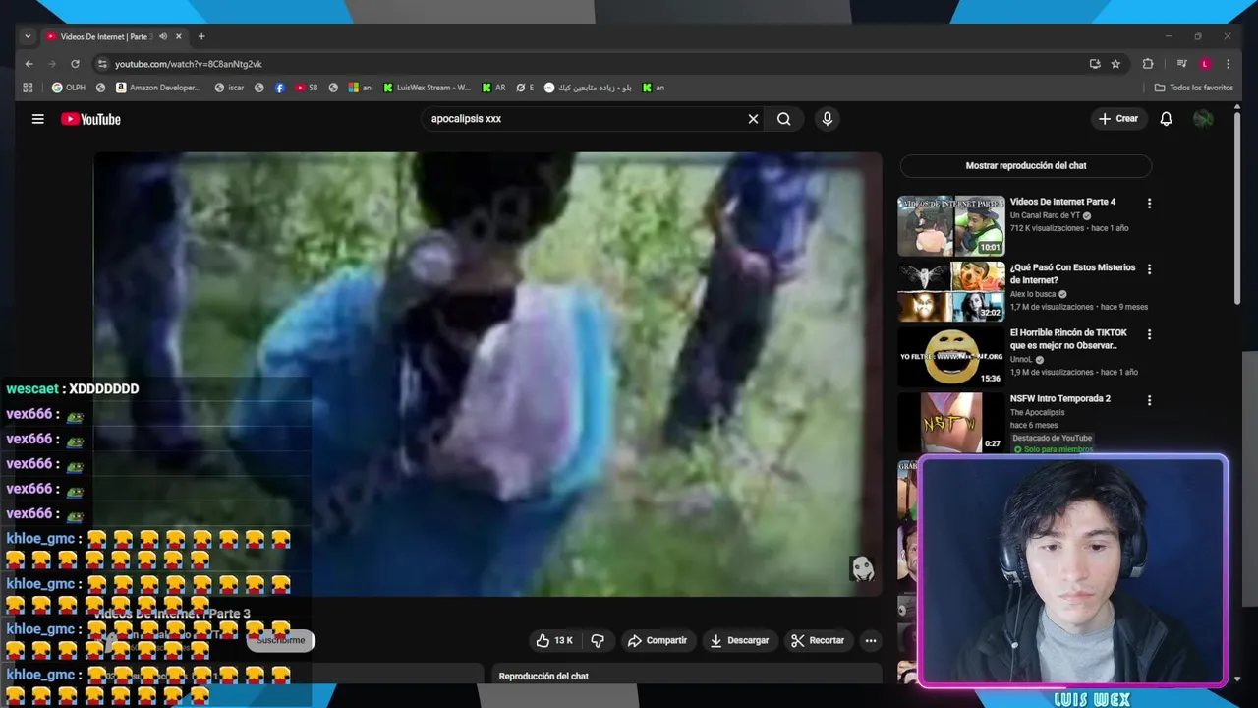Open El Horrible Rincón de TIKTOK thumbnail
This screenshot has height=708, width=1258.
pyautogui.click(x=951, y=357)
